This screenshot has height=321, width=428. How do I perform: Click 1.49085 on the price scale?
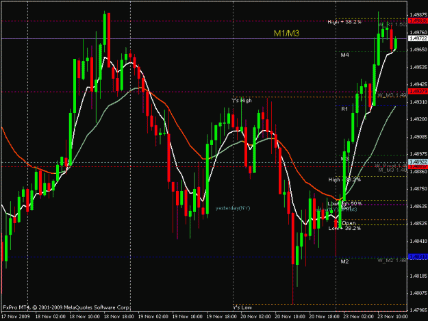pyautogui.click(x=418, y=137)
